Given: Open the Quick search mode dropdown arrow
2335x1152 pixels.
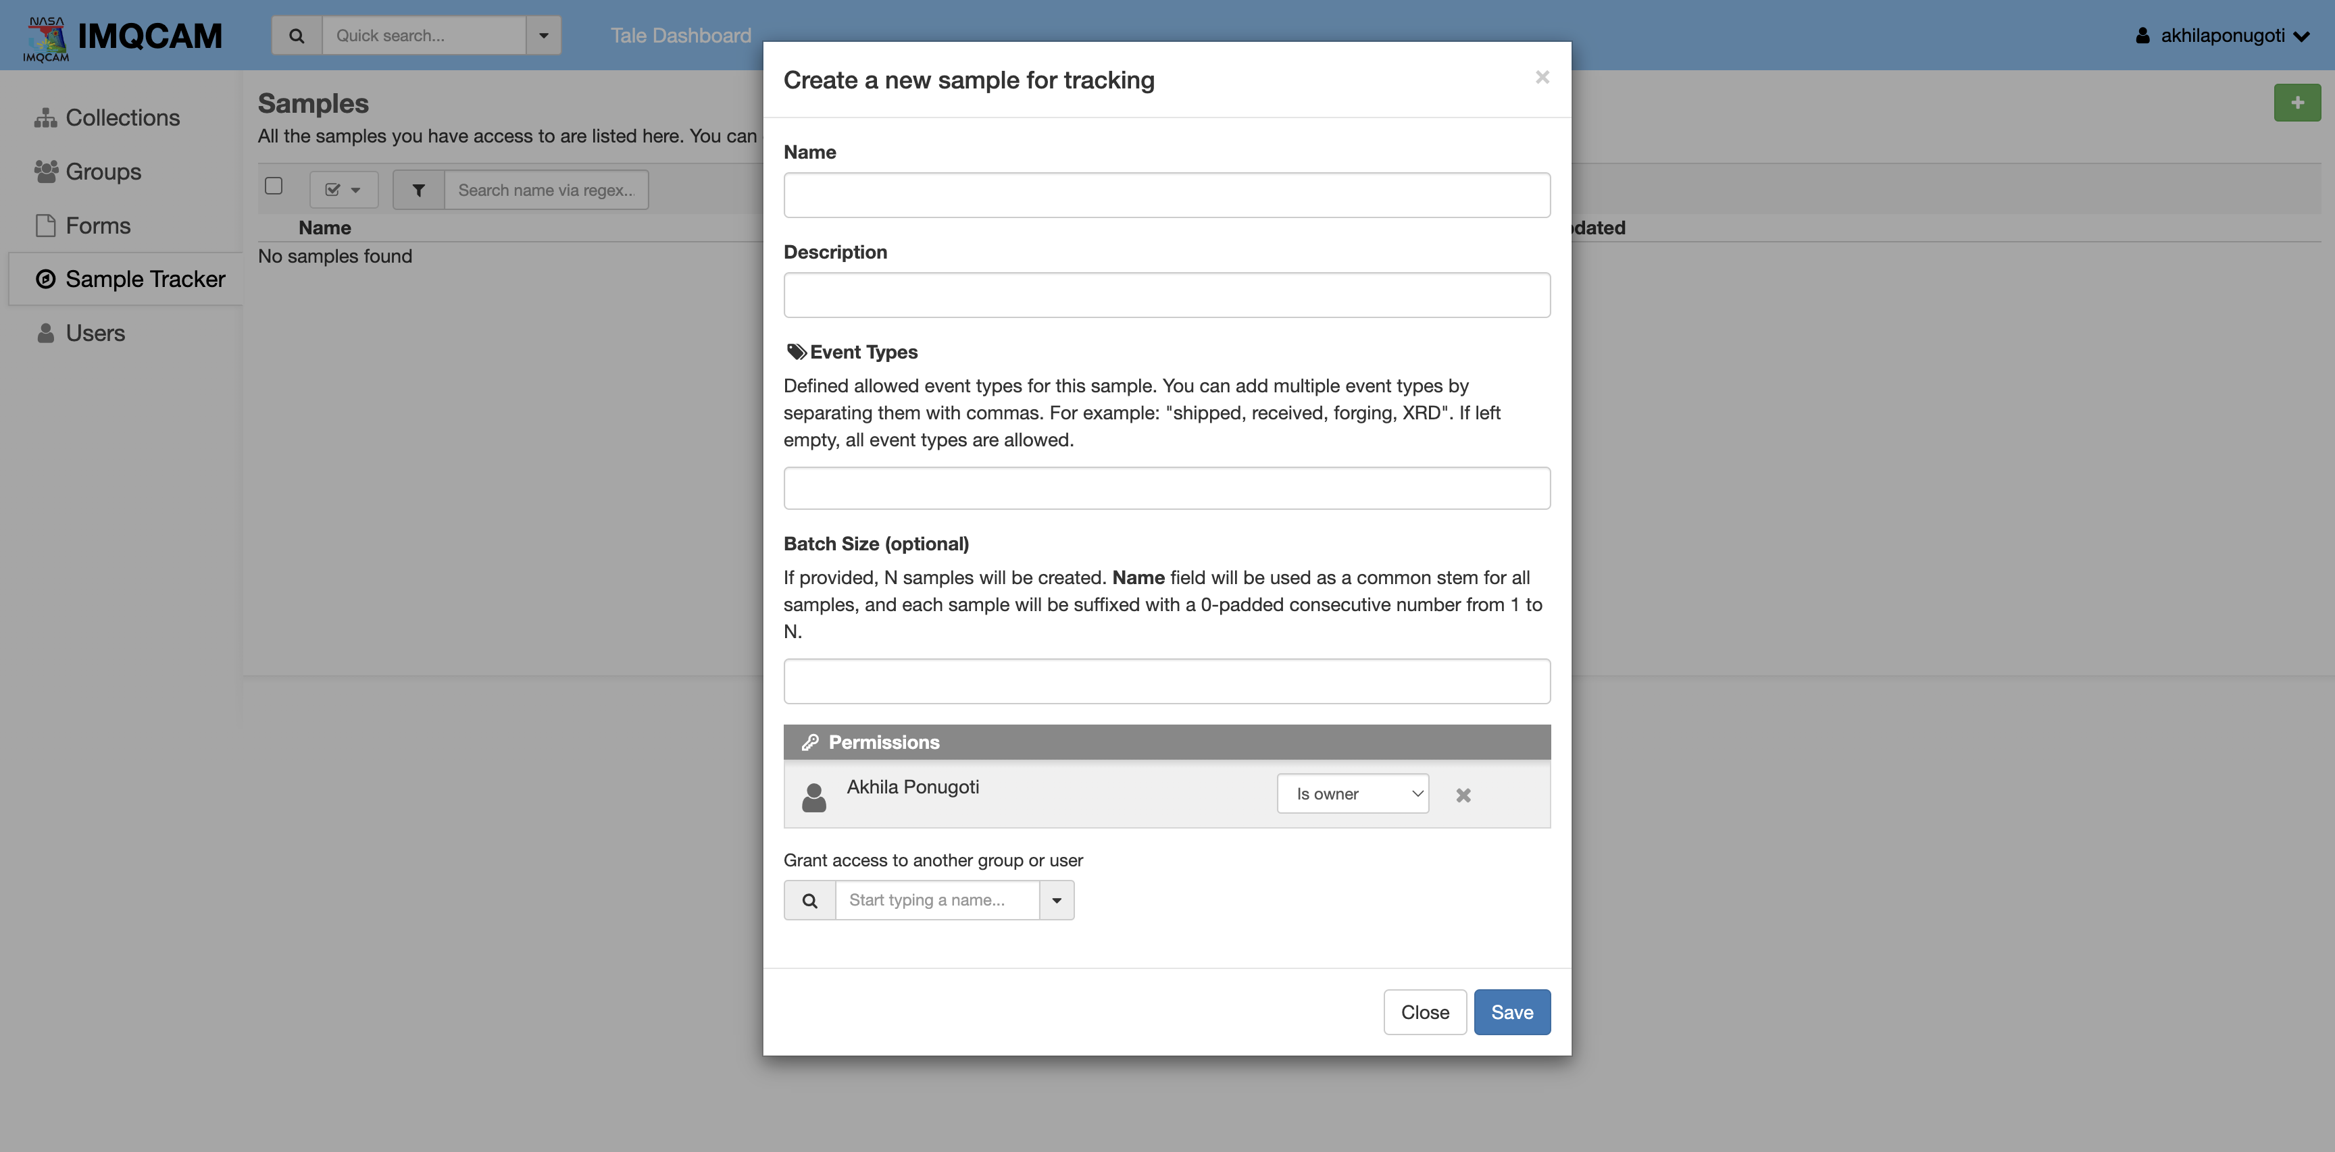Looking at the screenshot, I should (x=544, y=36).
